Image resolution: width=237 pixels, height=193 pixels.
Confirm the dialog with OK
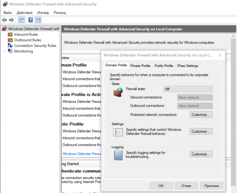pyautogui.click(x=161, y=186)
